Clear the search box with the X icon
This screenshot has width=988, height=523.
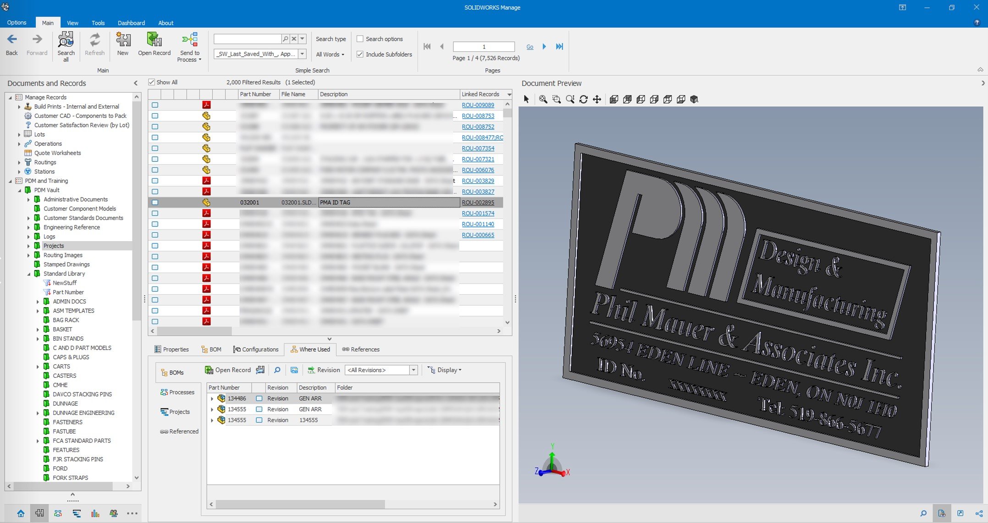tap(294, 39)
